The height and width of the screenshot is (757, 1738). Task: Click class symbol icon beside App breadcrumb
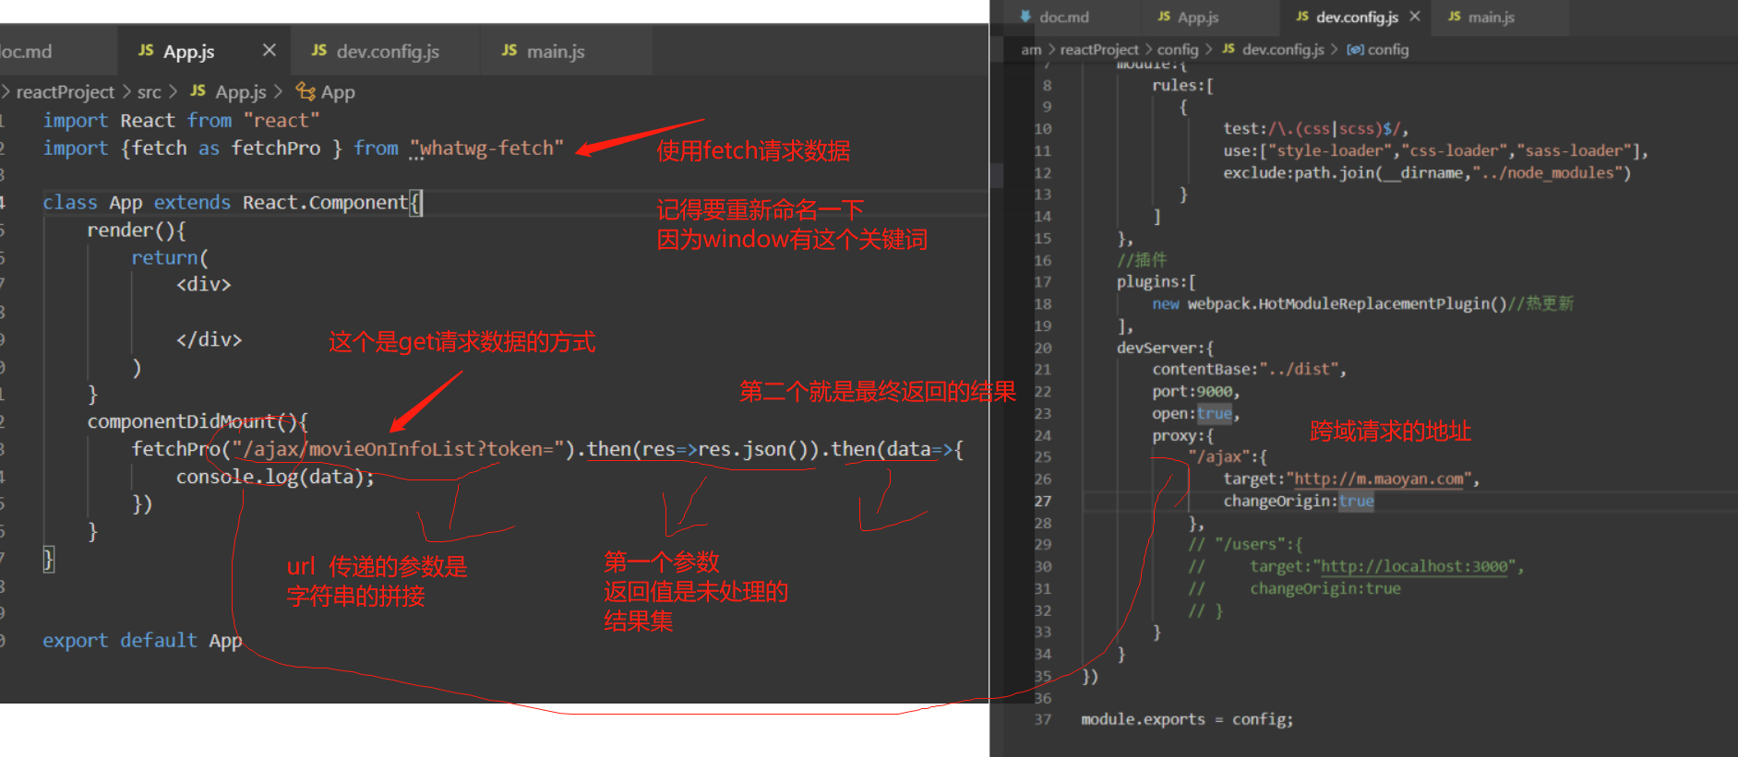(306, 90)
